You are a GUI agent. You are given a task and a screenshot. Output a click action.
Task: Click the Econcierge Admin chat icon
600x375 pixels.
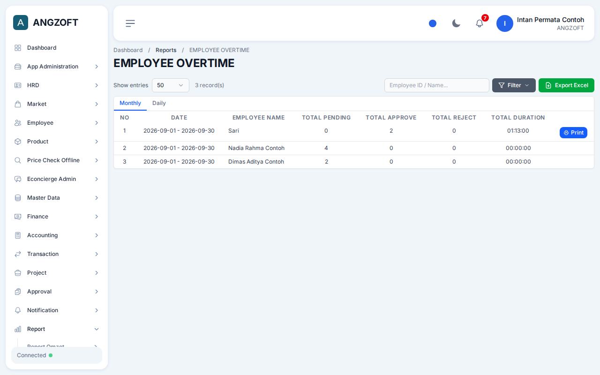pos(18,179)
